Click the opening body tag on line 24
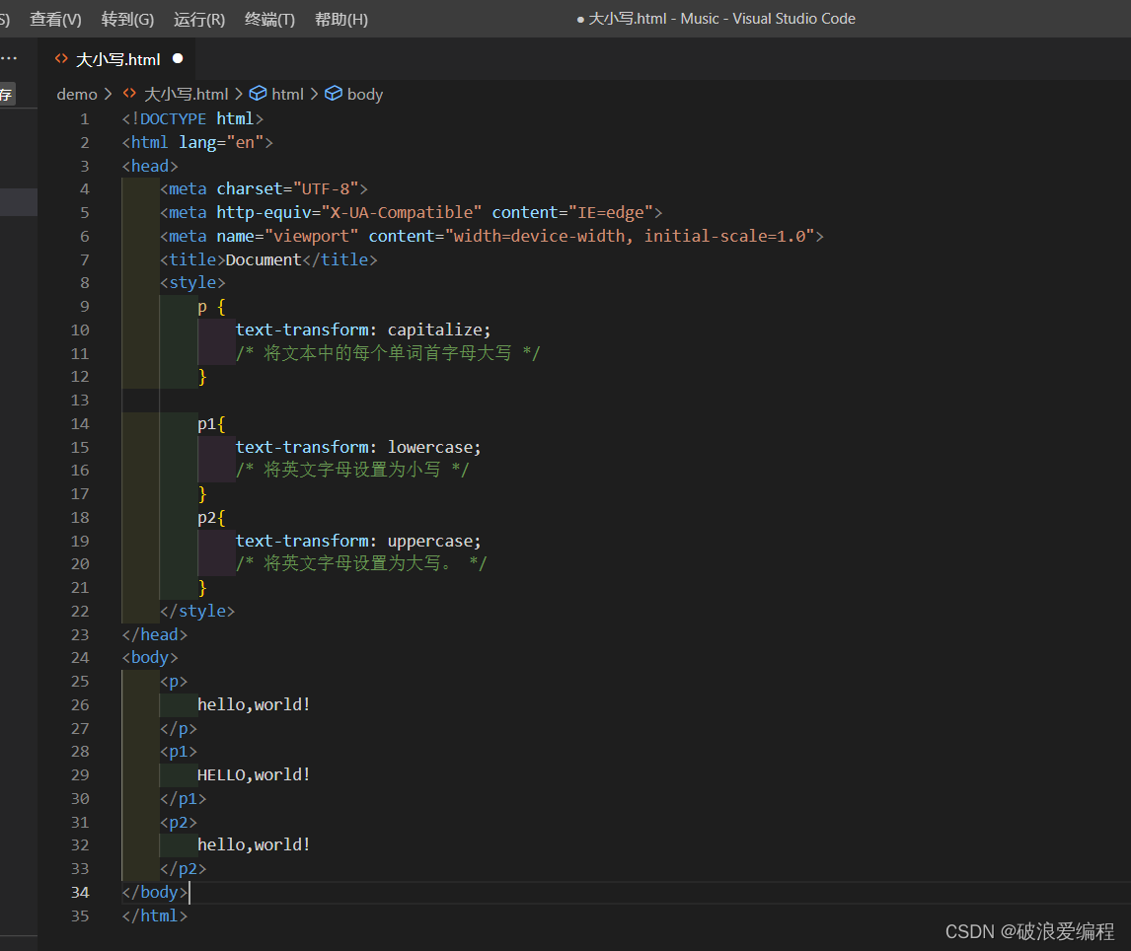 pyautogui.click(x=149, y=658)
